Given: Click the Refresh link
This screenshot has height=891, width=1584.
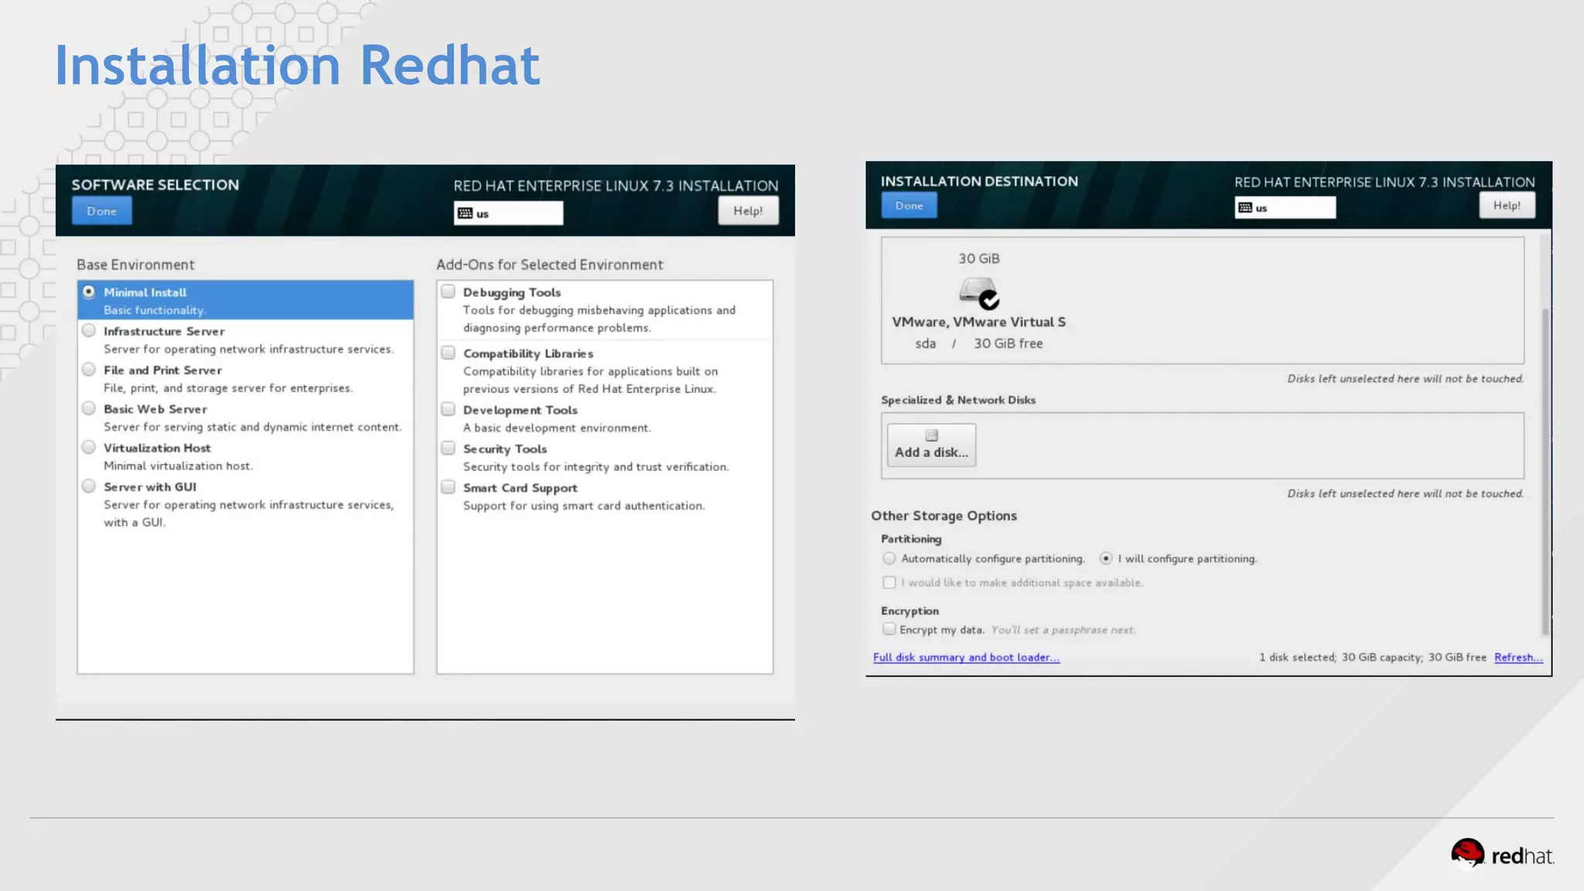Looking at the screenshot, I should 1517,657.
